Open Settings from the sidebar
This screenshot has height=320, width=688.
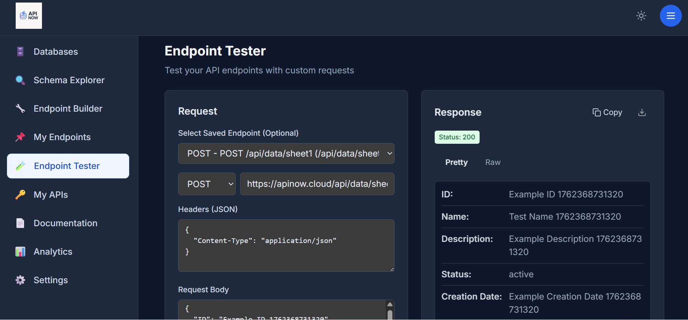pos(68,280)
